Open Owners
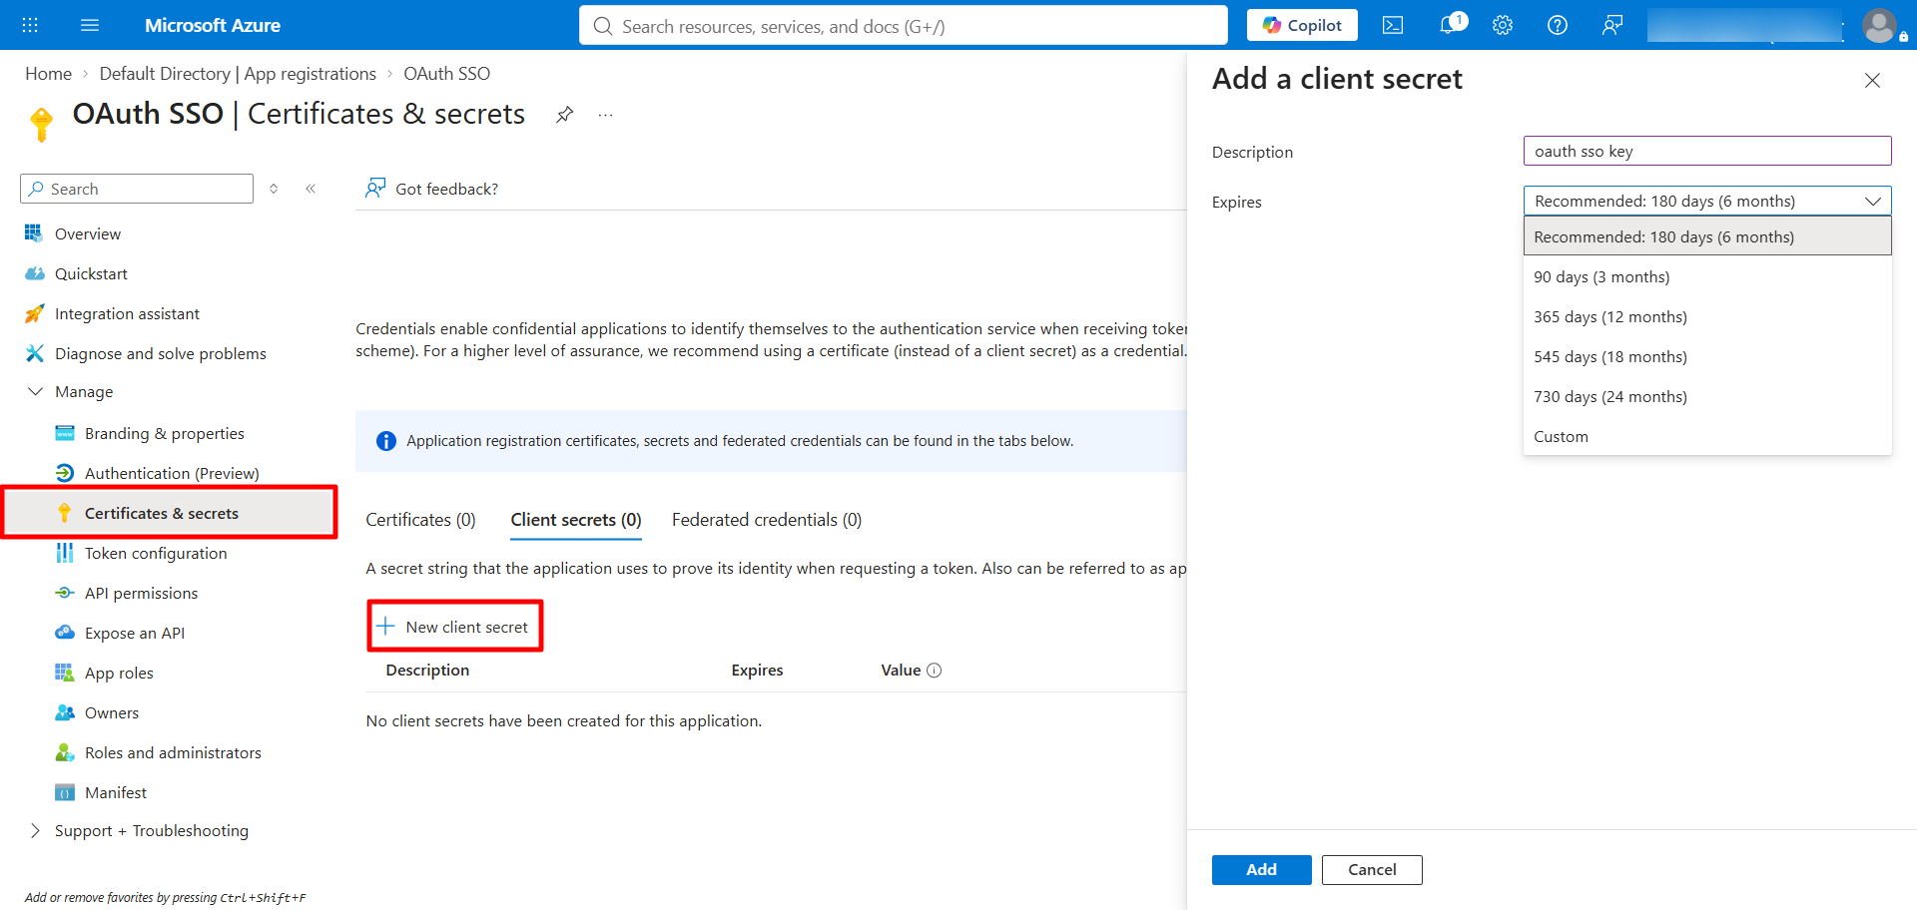This screenshot has width=1917, height=910. pyautogui.click(x=112, y=712)
